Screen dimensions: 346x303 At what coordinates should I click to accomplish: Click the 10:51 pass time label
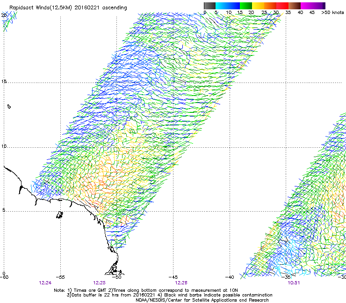(294, 283)
